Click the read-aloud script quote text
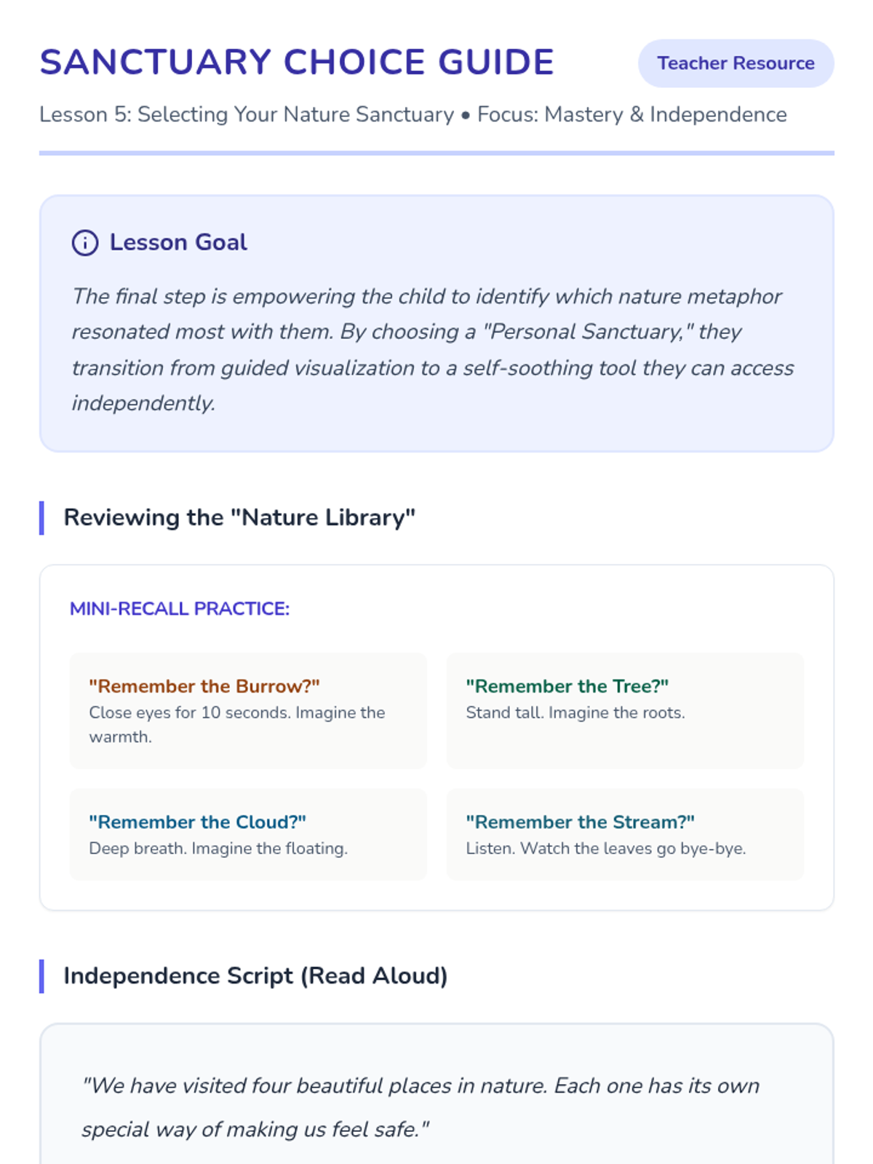This screenshot has width=873, height=1164. 420,1107
